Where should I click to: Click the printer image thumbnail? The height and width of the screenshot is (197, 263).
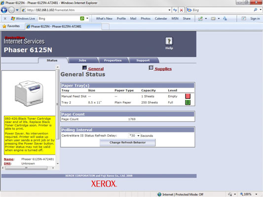29,93
